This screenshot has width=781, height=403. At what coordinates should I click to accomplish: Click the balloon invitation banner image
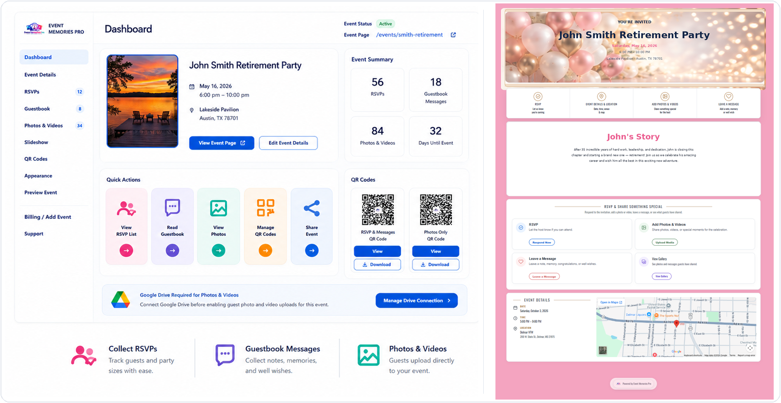[x=633, y=48]
